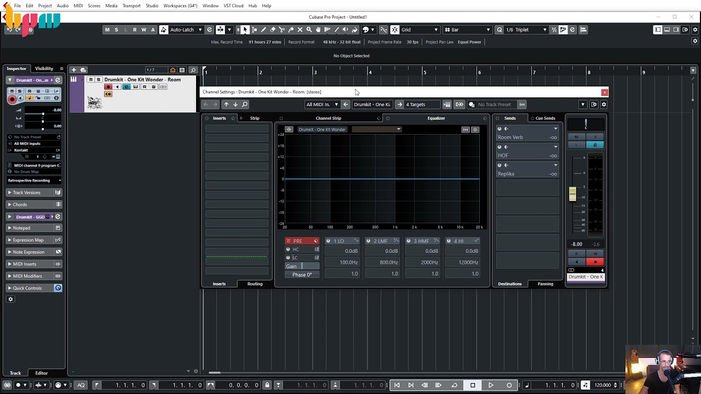Image resolution: width=701 pixels, height=394 pixels.
Task: Click EQ reset button in Equalizer header
Action: click(466, 130)
